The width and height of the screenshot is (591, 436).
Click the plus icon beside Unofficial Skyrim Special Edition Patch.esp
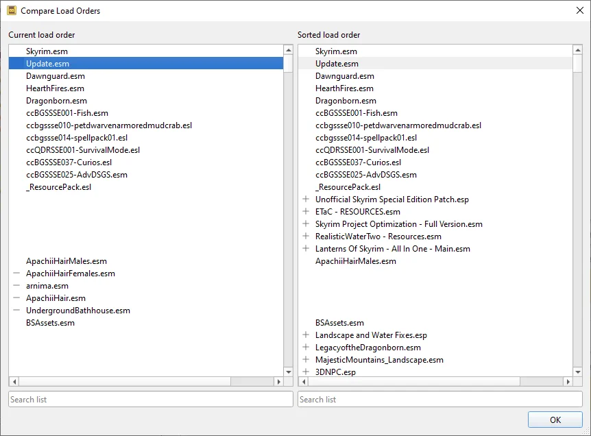click(306, 199)
